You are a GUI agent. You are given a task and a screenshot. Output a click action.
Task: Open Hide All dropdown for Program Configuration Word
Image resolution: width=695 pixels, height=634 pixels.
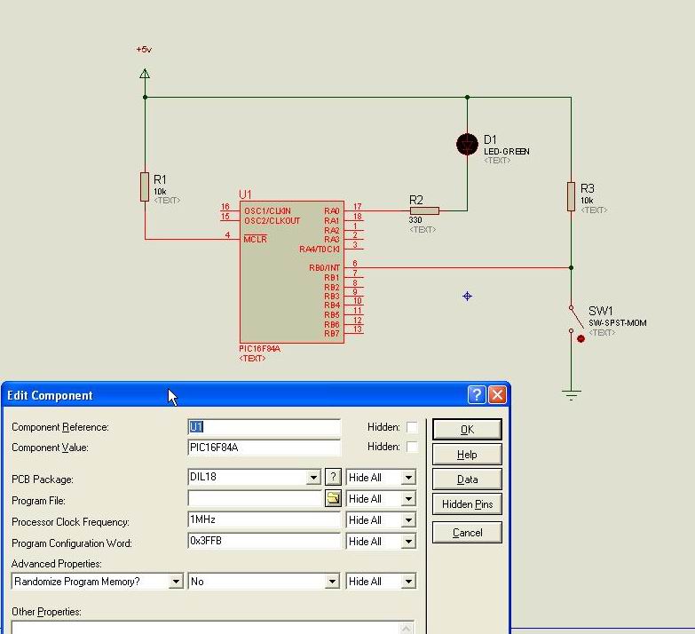(408, 542)
